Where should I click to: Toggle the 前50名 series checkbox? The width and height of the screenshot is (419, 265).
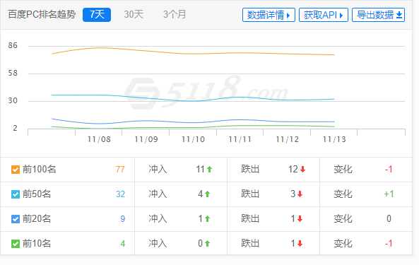[x=16, y=194]
